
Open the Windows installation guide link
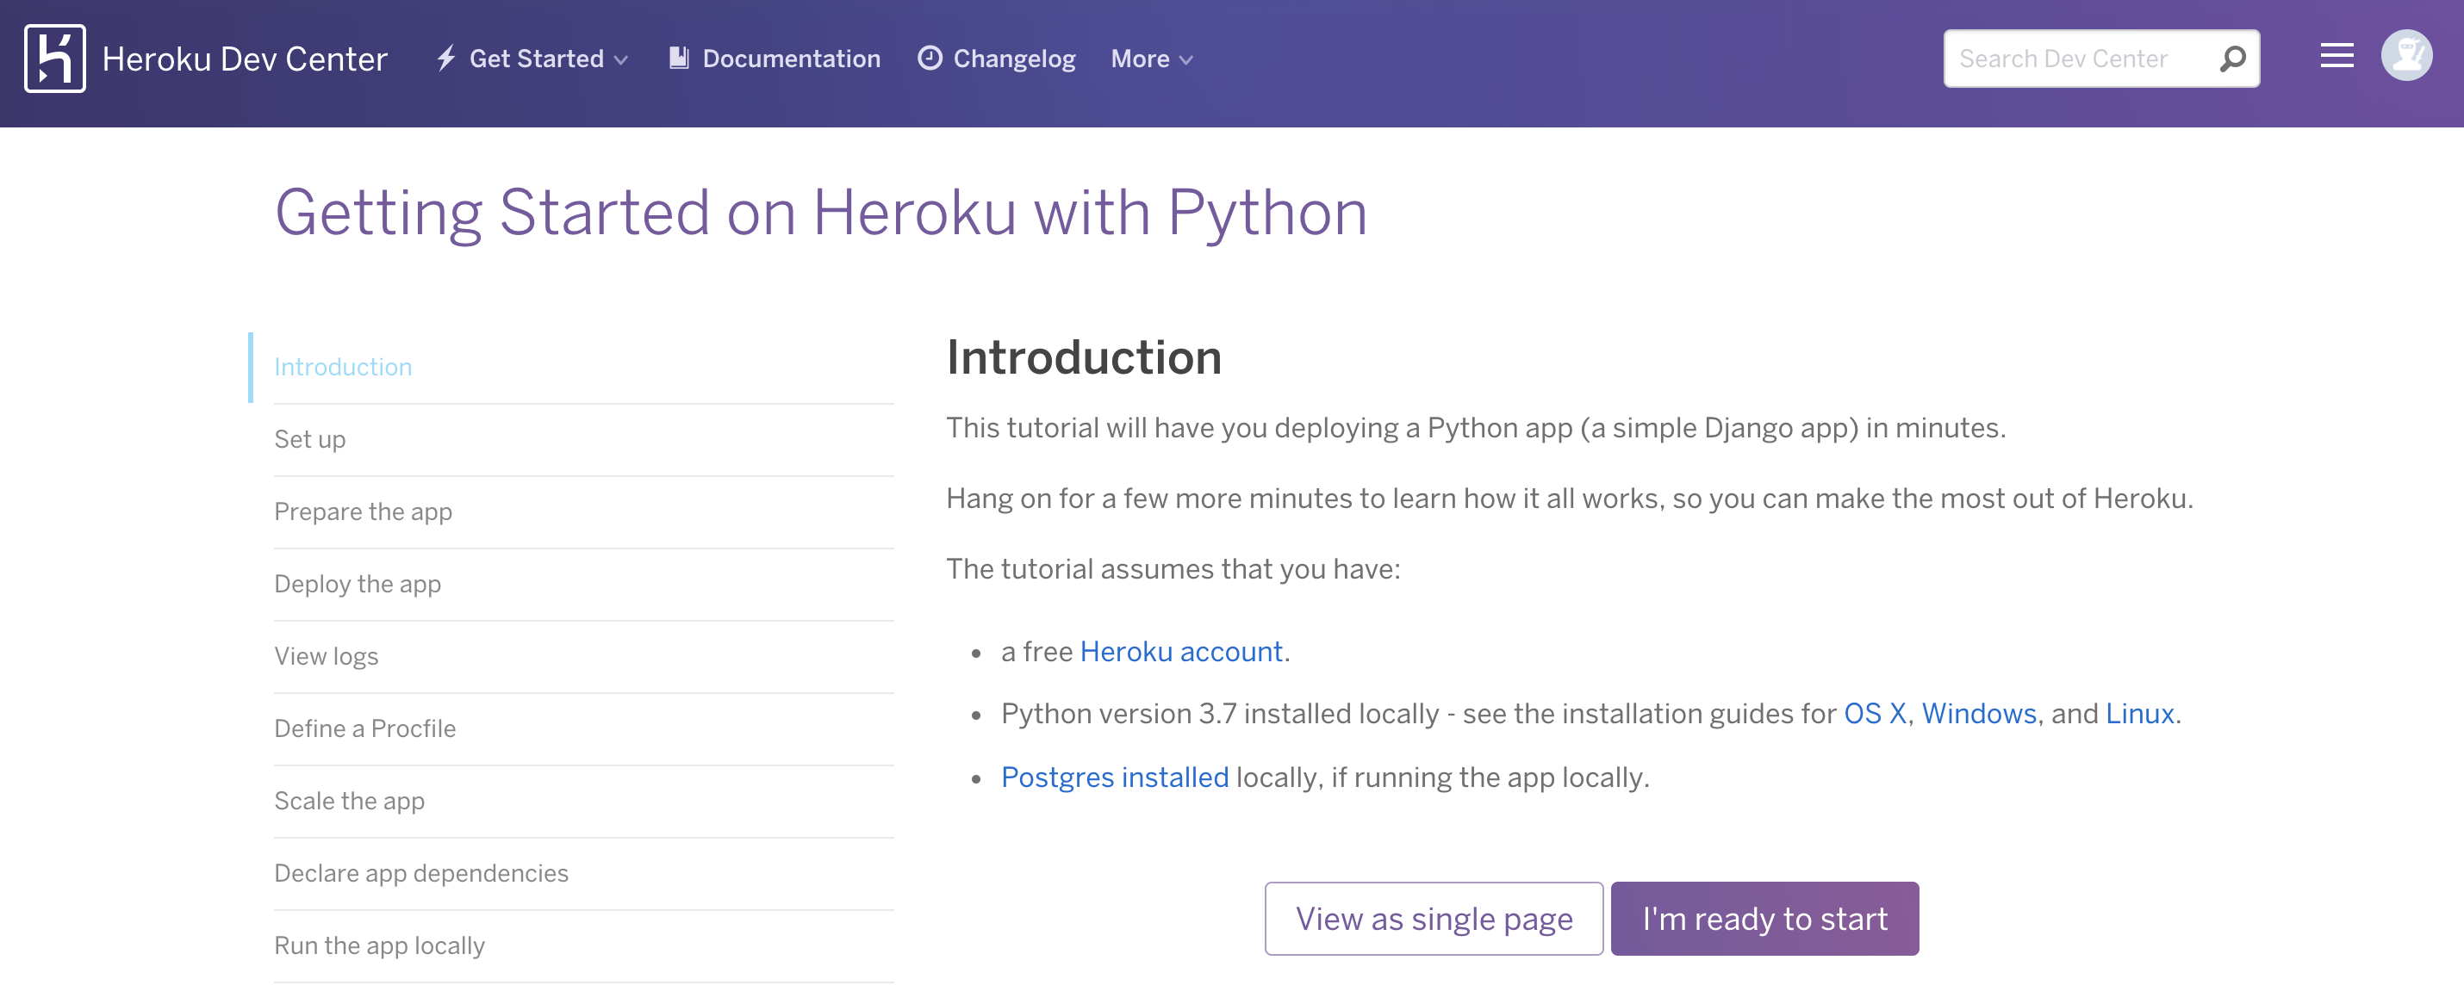click(1979, 714)
